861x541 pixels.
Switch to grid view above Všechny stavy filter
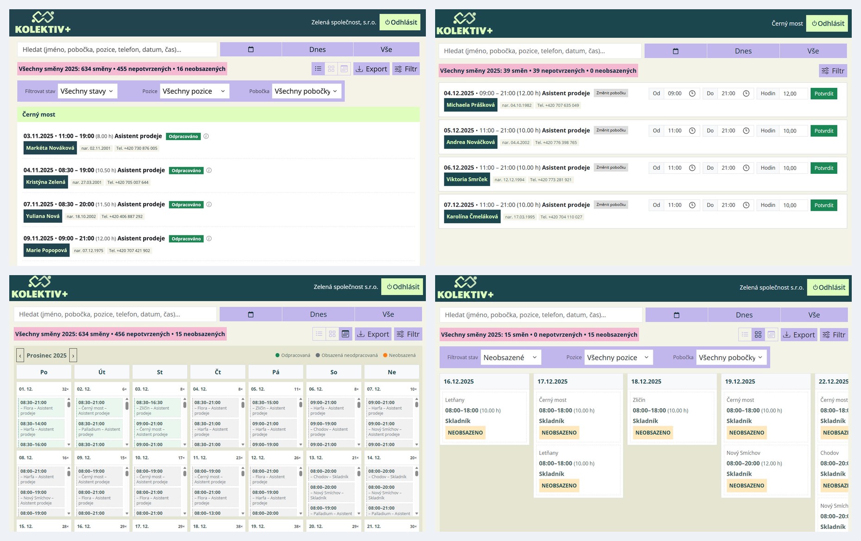tap(331, 69)
